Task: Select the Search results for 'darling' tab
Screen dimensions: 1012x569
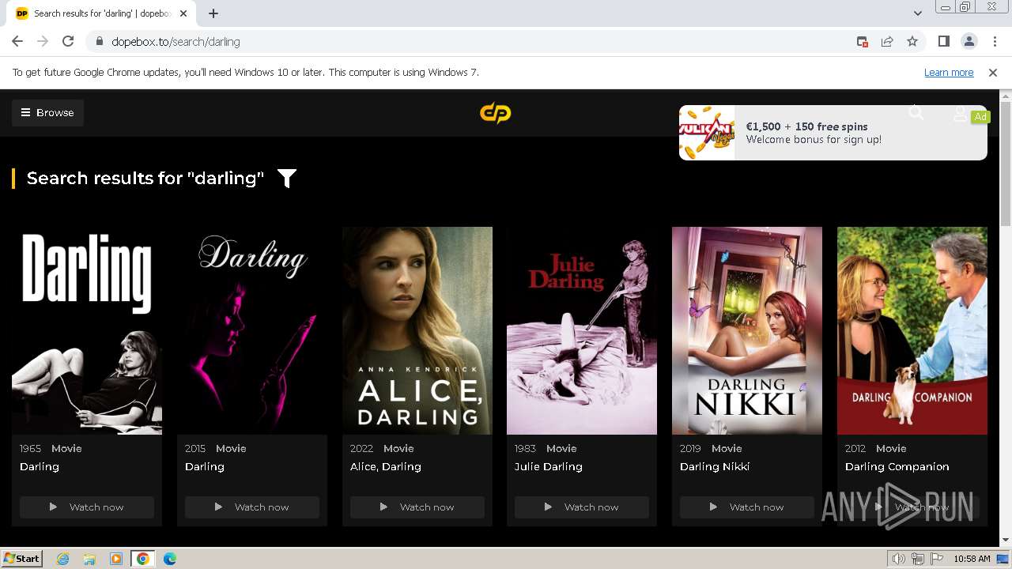Action: [103, 13]
